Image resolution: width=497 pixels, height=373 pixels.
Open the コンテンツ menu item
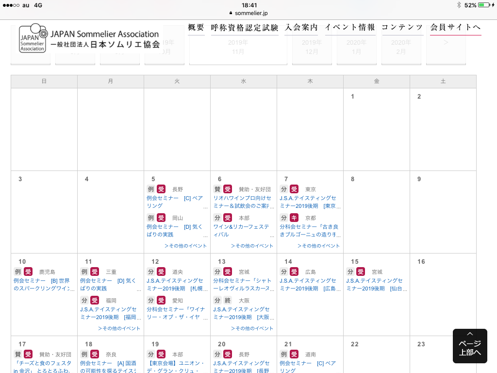coord(402,28)
